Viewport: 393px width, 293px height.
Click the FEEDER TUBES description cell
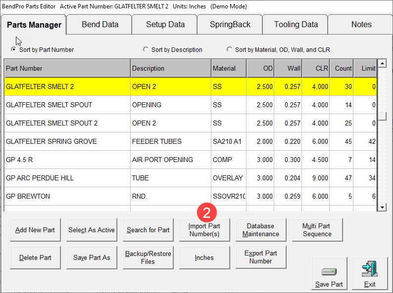click(171, 141)
